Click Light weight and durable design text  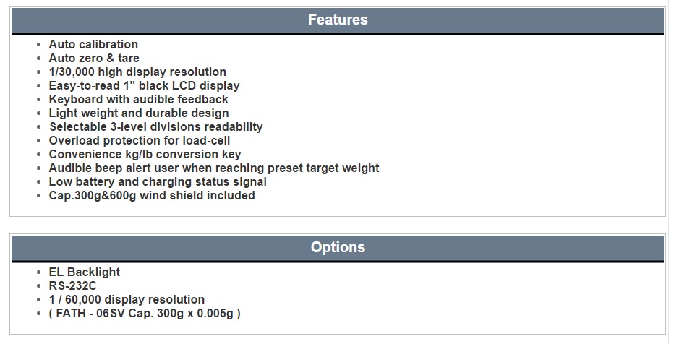click(139, 113)
